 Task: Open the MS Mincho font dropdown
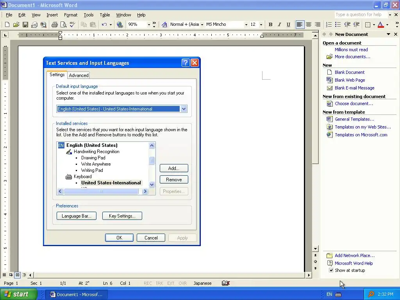coord(246,25)
